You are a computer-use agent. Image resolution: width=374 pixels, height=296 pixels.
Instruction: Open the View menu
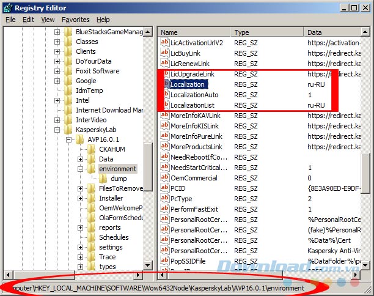[x=48, y=20]
